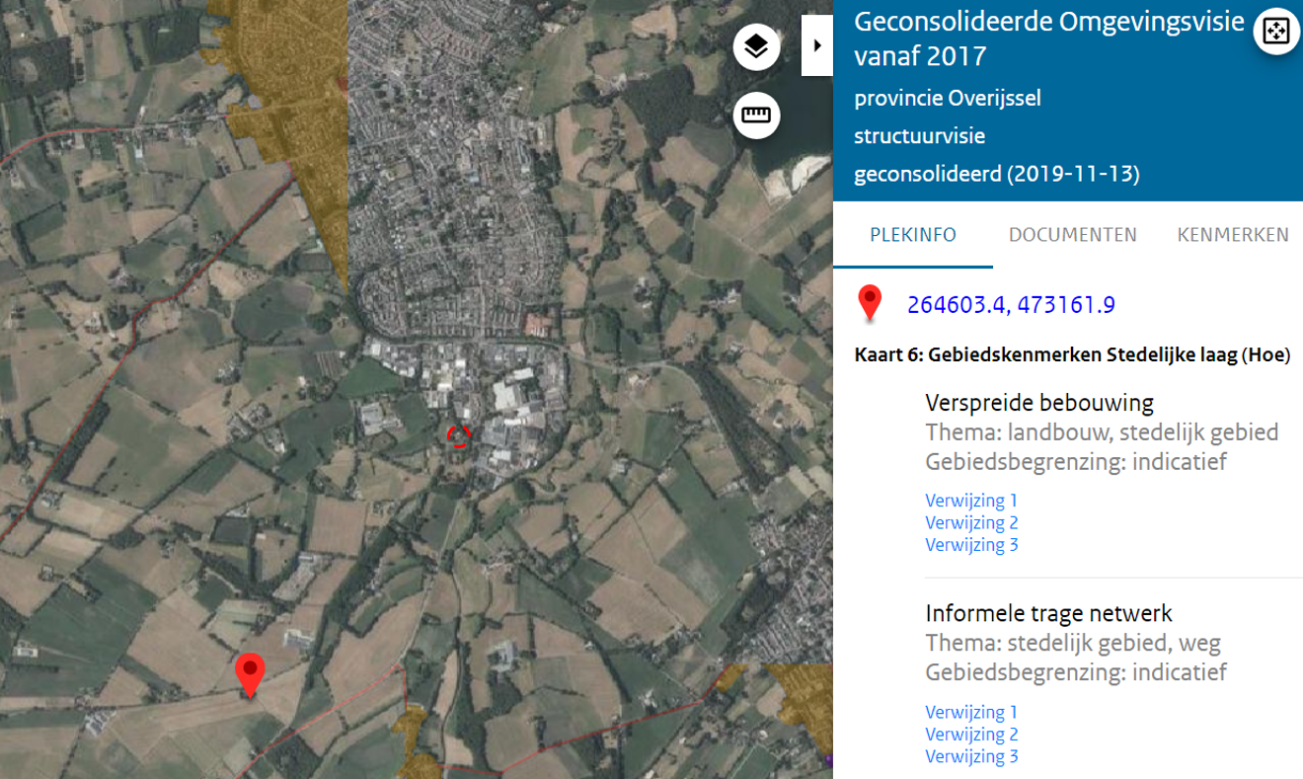Screen dimensions: 1303x779
Task: Click the provincie Overijssel text
Action: [948, 99]
